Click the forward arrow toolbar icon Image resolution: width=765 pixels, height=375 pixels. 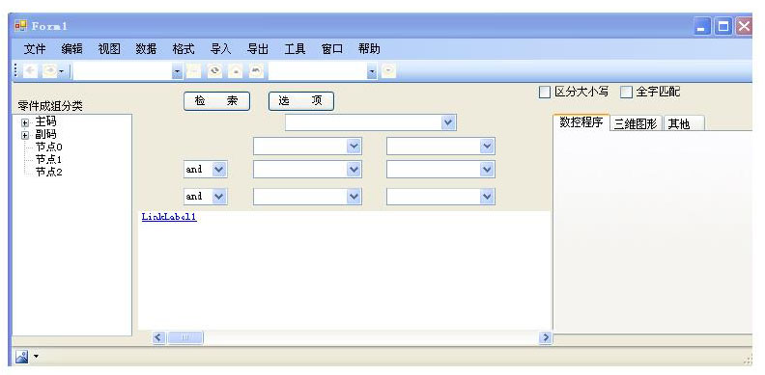(50, 71)
